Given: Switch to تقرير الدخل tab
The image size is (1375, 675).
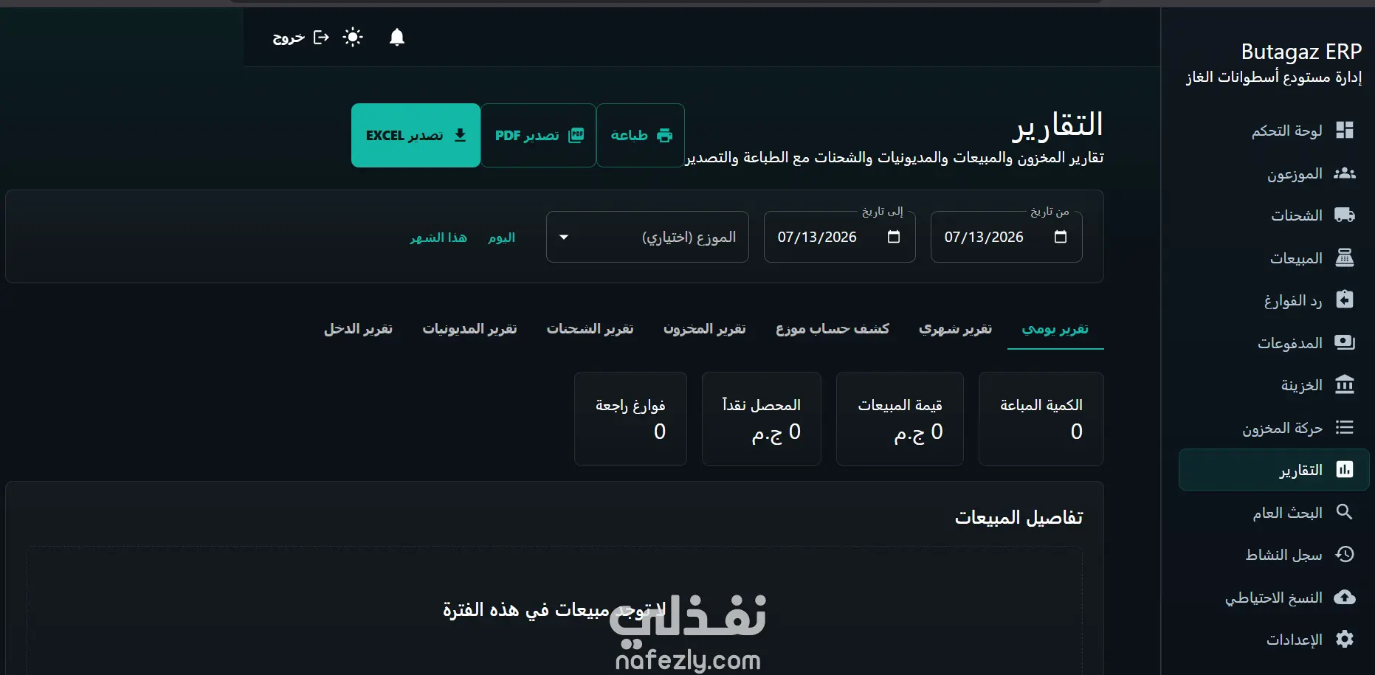Looking at the screenshot, I should (358, 329).
